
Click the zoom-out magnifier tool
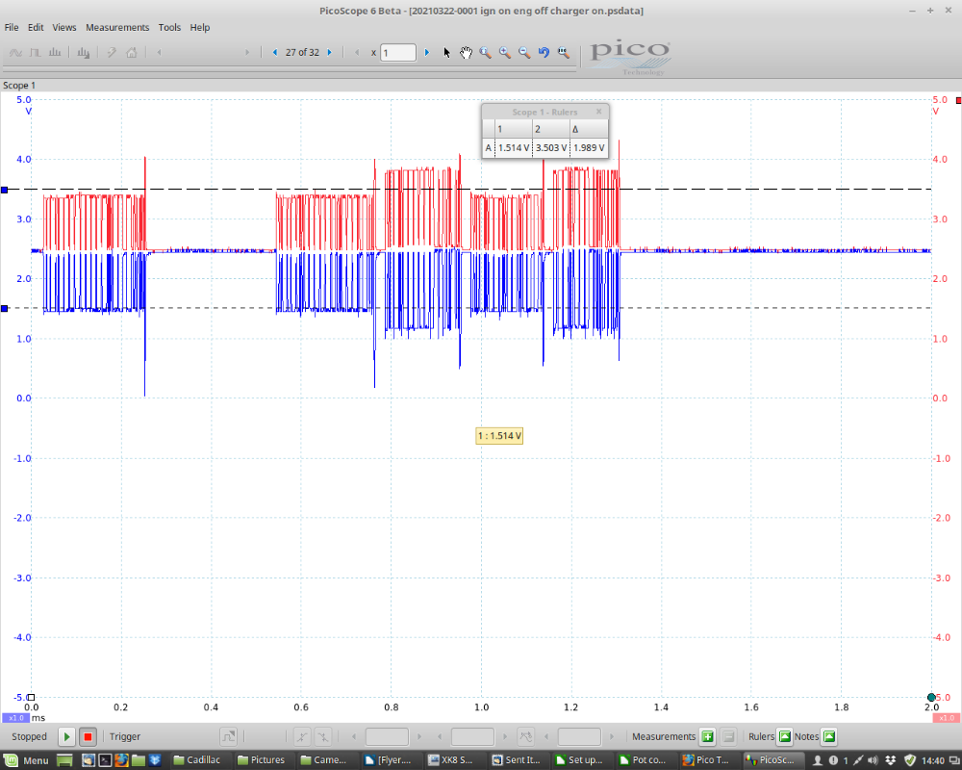click(524, 53)
